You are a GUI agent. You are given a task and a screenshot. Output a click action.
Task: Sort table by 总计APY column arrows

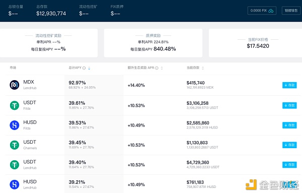(89, 68)
